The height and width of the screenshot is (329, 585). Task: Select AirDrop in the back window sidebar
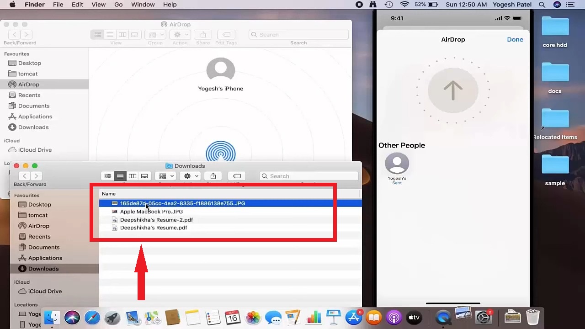[x=44, y=85]
